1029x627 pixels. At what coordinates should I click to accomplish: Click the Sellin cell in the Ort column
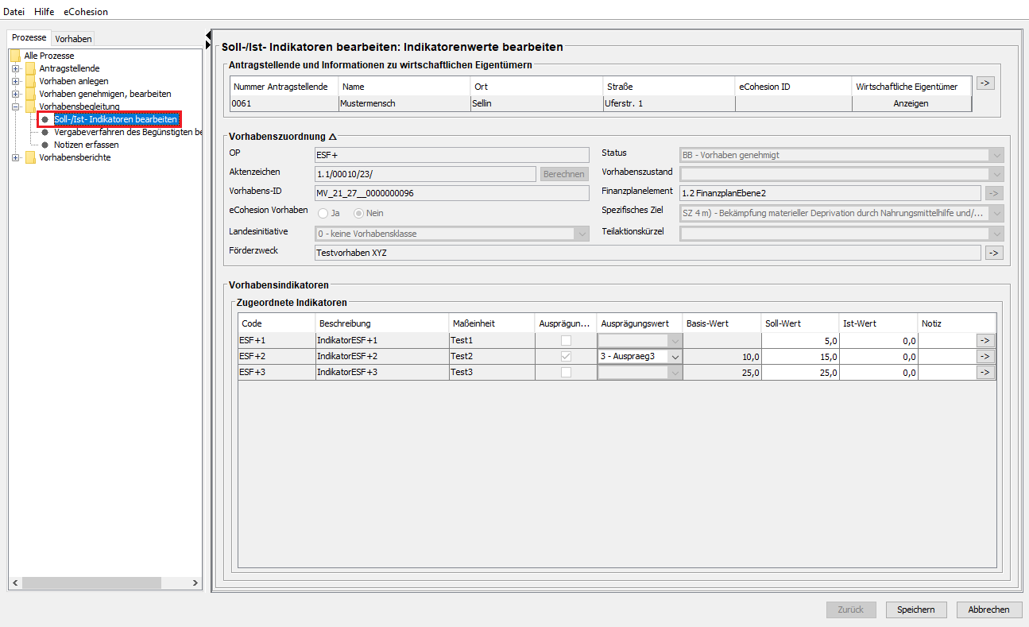(x=537, y=103)
